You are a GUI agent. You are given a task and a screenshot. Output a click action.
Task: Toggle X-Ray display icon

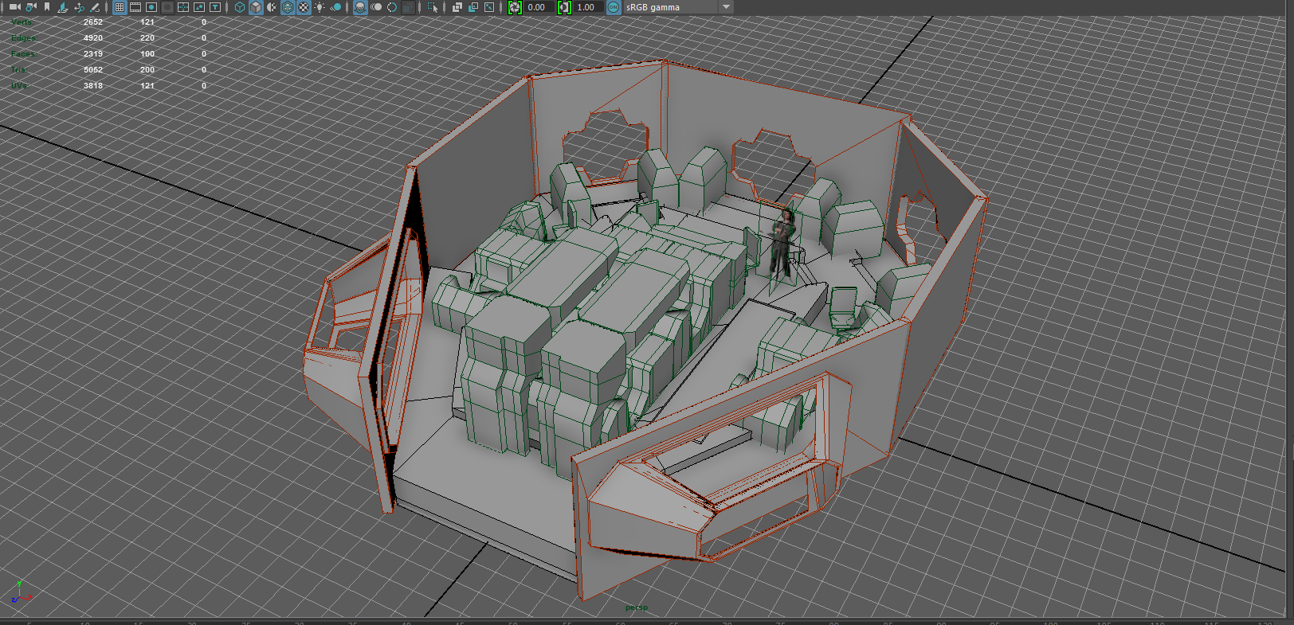pos(457,7)
